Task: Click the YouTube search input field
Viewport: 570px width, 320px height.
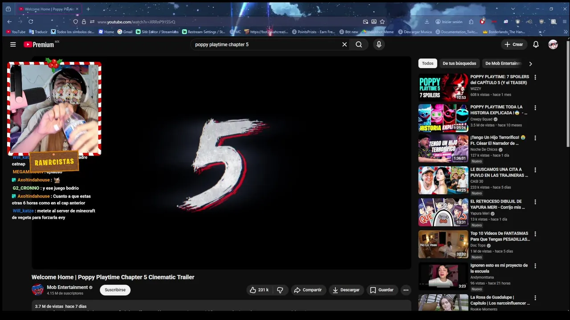Action: coord(266,44)
